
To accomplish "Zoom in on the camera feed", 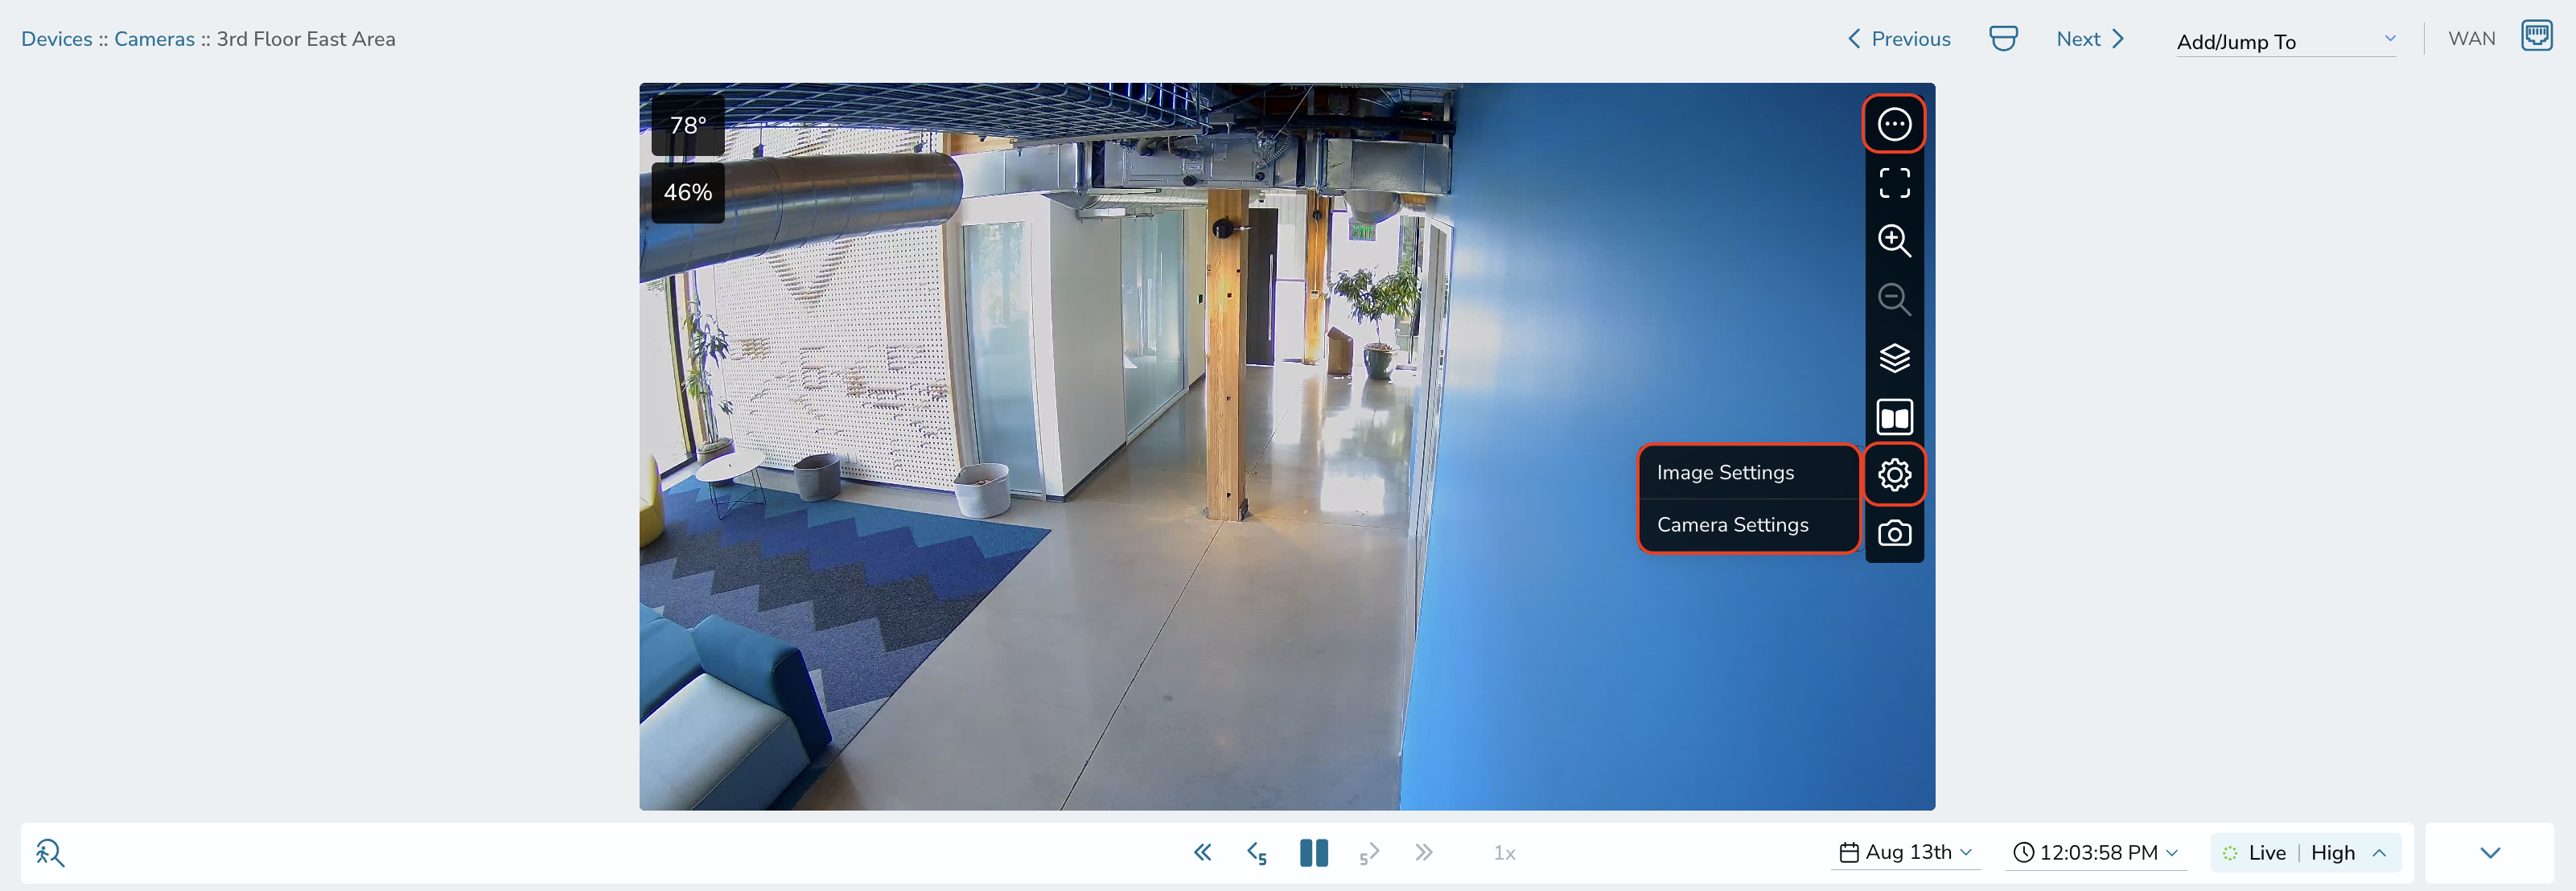I will [x=1894, y=240].
